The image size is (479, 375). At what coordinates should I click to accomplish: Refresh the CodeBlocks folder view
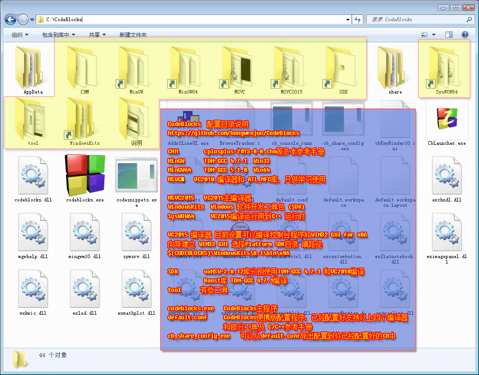click(x=358, y=19)
